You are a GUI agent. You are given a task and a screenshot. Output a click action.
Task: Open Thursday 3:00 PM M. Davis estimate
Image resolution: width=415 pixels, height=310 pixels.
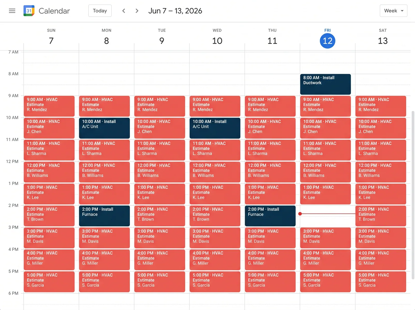click(x=270, y=238)
